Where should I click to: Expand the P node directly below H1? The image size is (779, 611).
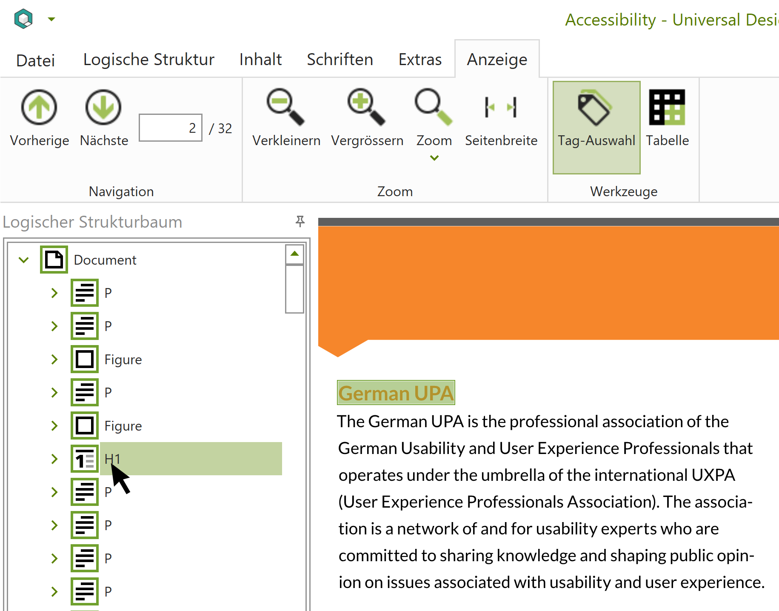pos(54,492)
